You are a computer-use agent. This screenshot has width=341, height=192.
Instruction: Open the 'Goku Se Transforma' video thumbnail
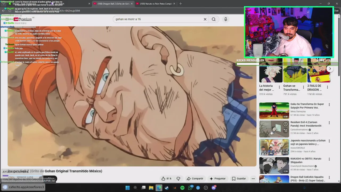pyautogui.click(x=274, y=111)
